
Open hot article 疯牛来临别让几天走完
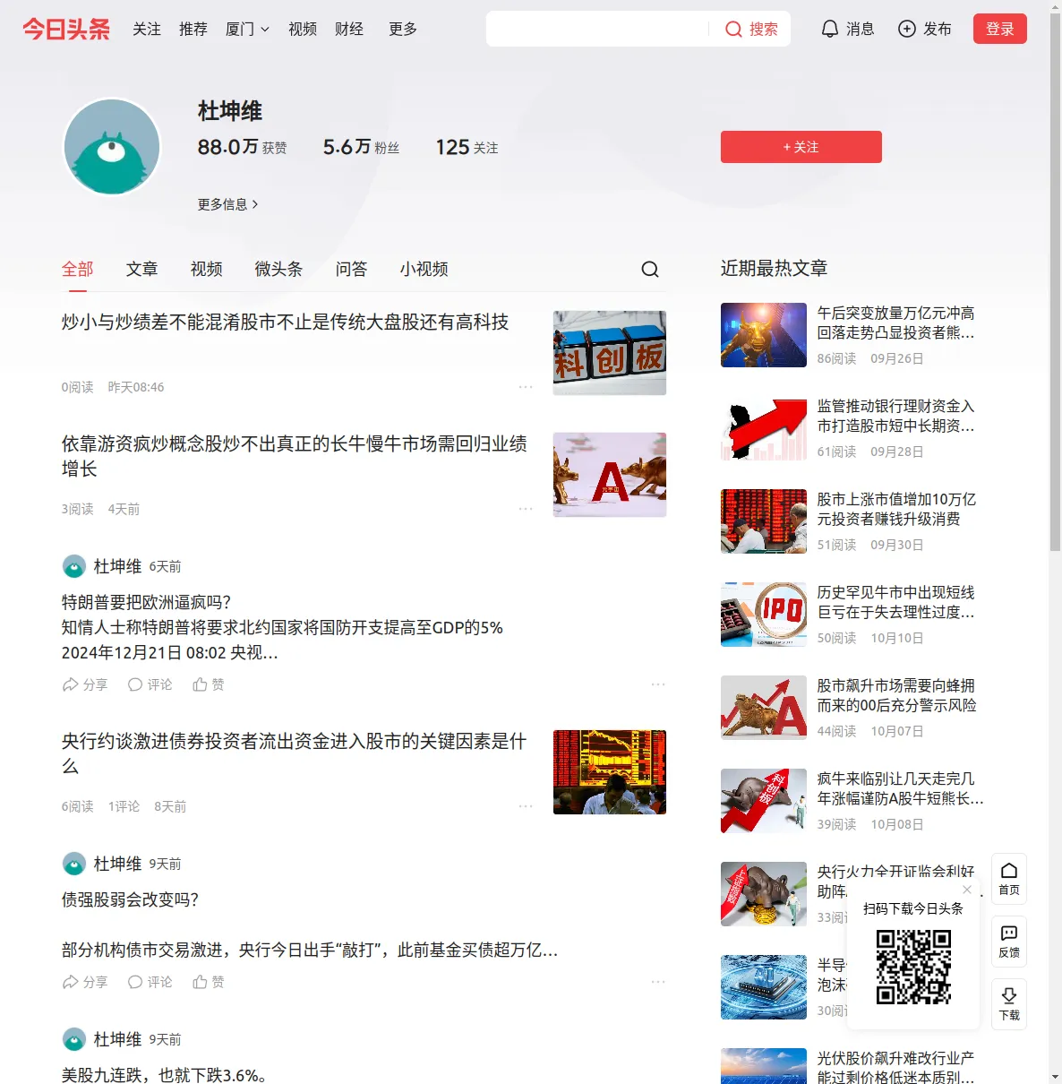click(899, 788)
